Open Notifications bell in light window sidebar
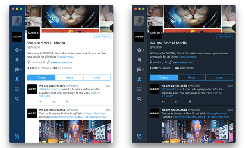This screenshot has height=148, width=246. point(17,60)
